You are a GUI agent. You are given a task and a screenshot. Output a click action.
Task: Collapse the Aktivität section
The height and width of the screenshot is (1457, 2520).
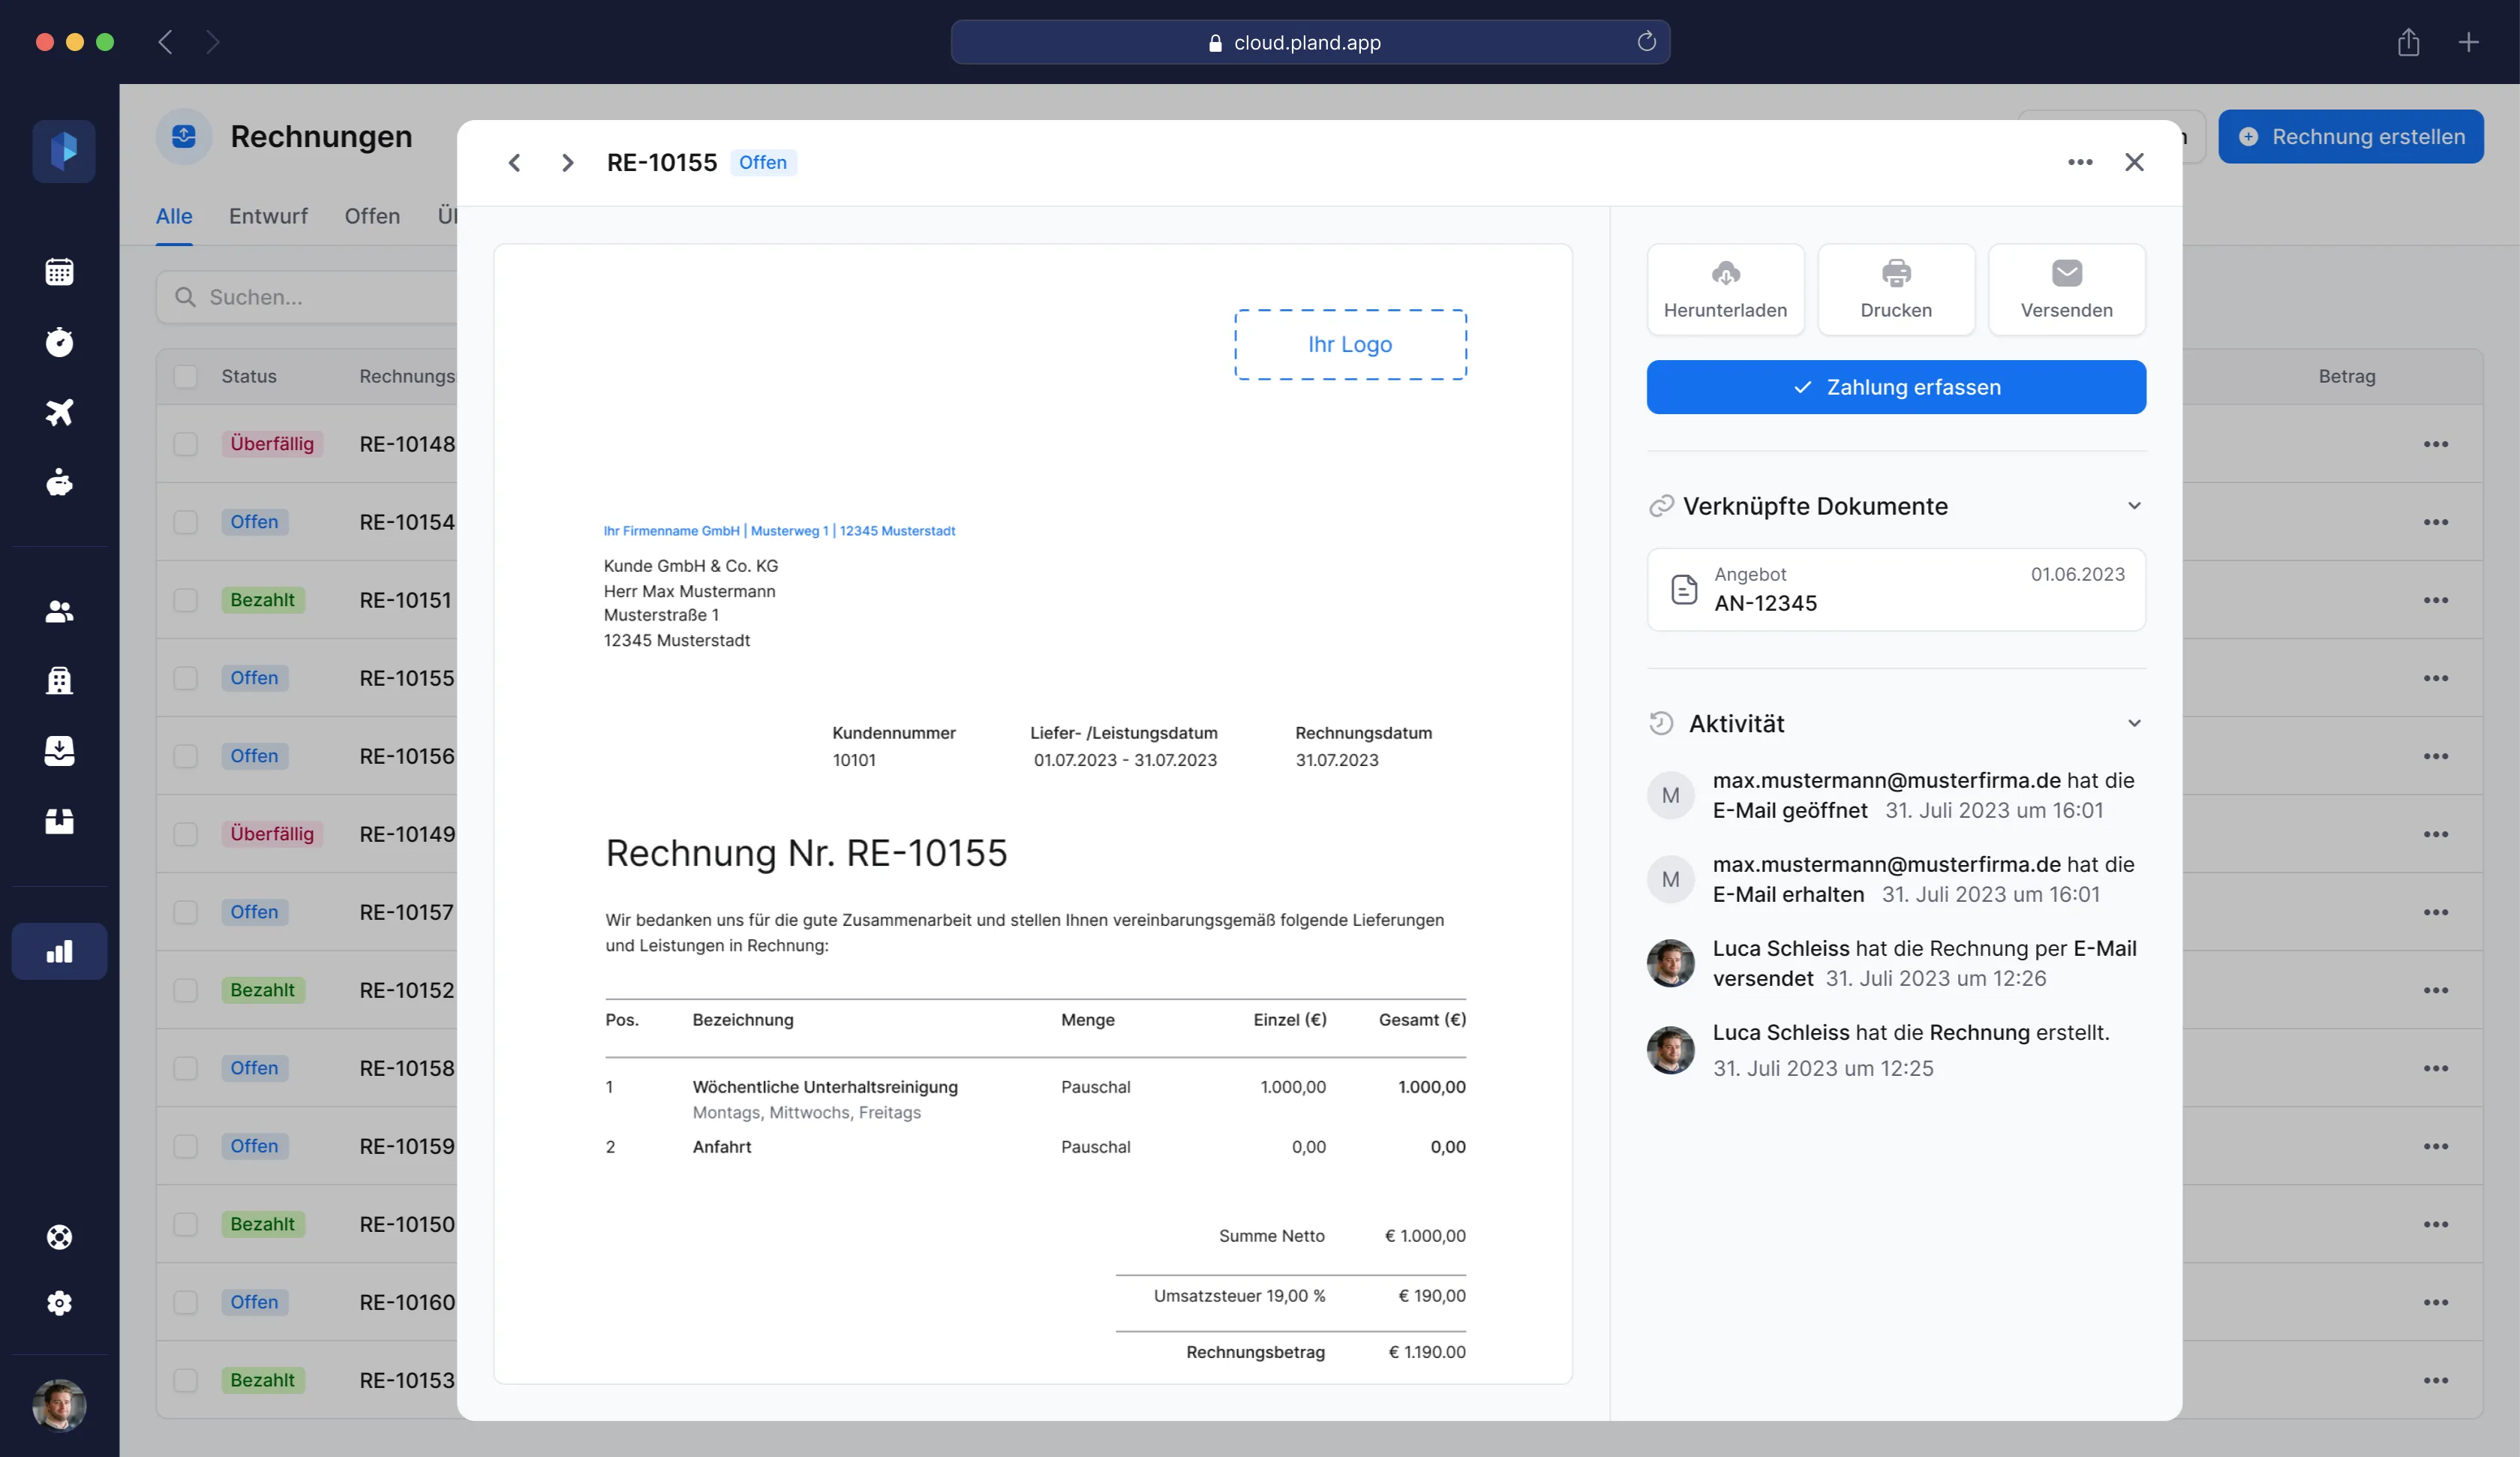click(x=2134, y=723)
